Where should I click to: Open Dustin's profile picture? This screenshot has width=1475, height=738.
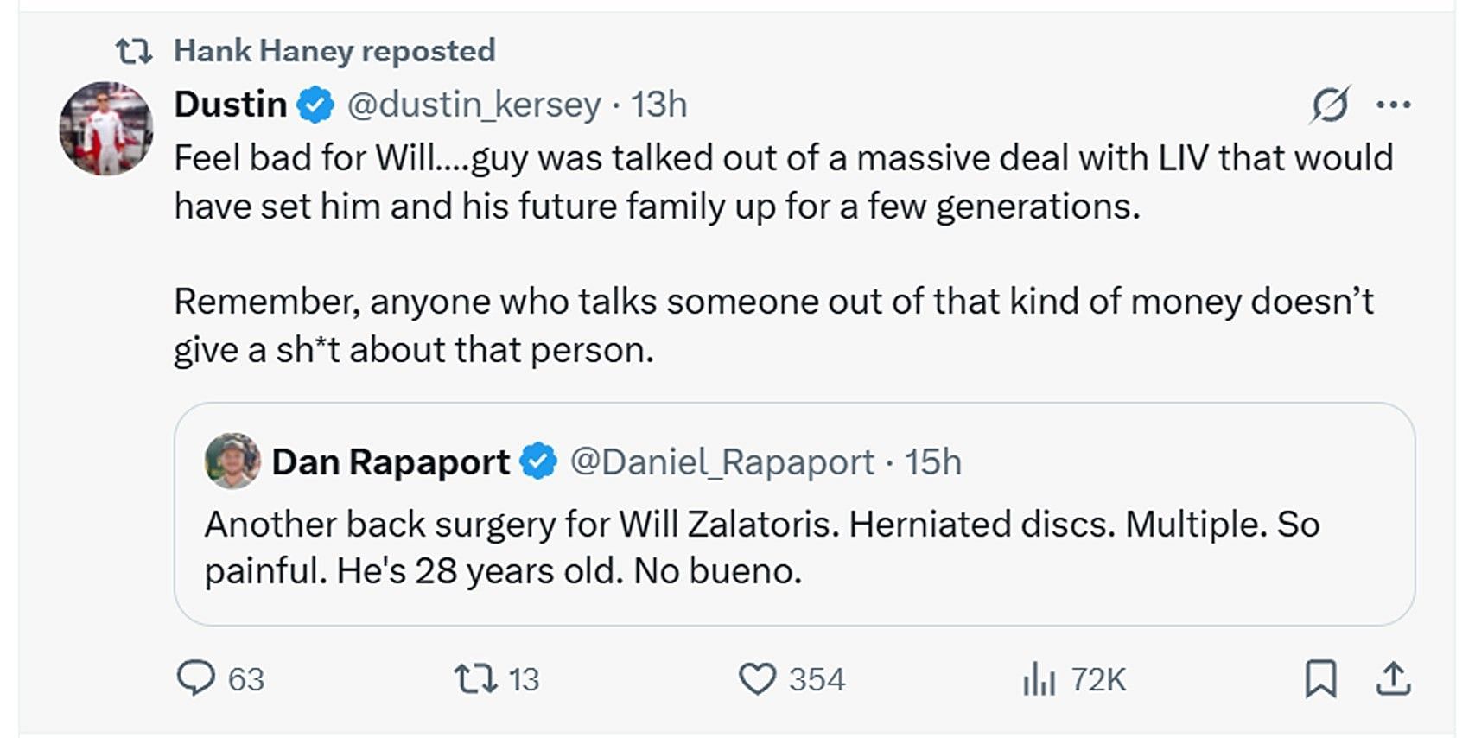point(105,129)
